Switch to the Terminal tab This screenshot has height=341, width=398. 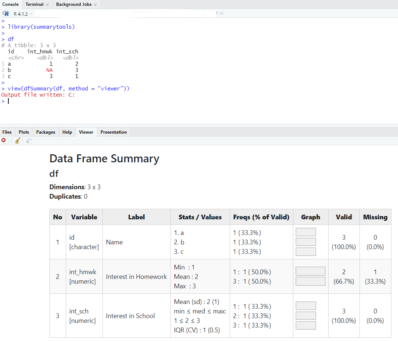[35, 4]
